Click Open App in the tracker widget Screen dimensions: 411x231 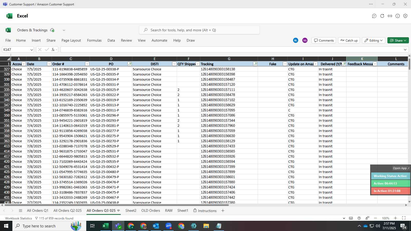point(401,168)
